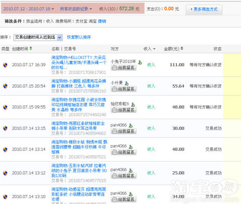Select transaction number 2010071708617901
The height and width of the screenshot is (204, 241).
[87, 72]
